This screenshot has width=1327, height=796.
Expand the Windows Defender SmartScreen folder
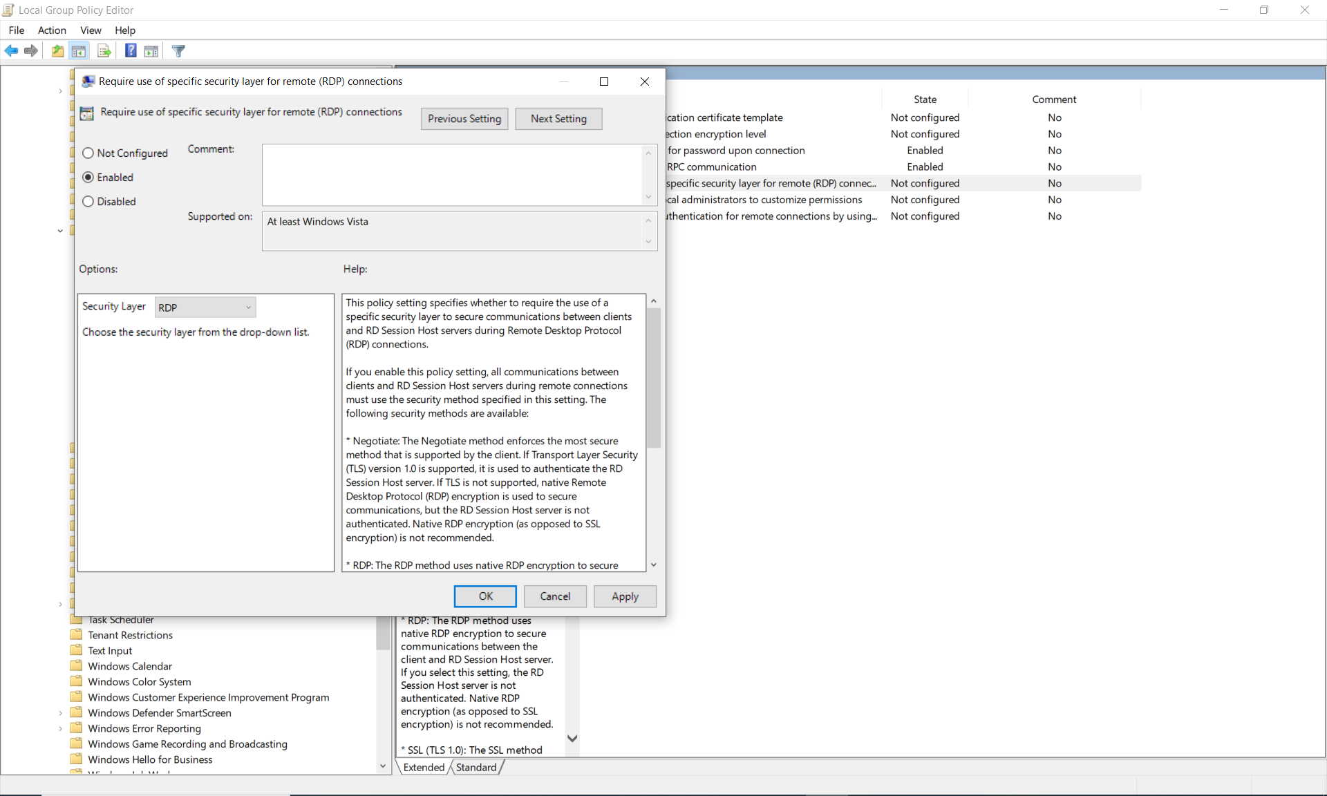(x=60, y=713)
